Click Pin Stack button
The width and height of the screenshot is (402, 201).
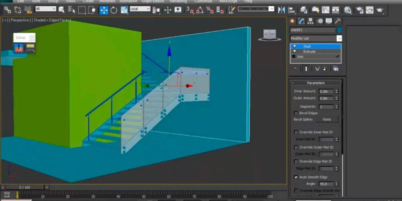295,69
